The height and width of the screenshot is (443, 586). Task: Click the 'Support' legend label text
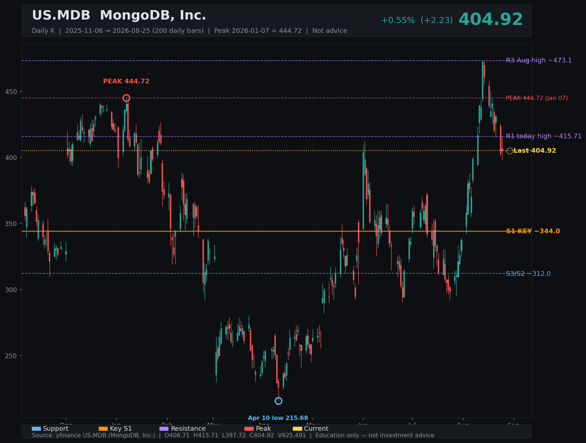[56, 429]
